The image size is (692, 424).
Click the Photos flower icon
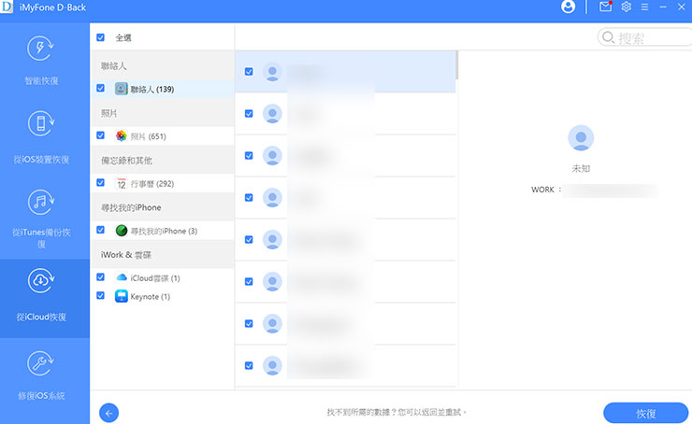(x=122, y=136)
